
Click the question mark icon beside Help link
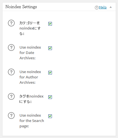(x=97, y=8)
